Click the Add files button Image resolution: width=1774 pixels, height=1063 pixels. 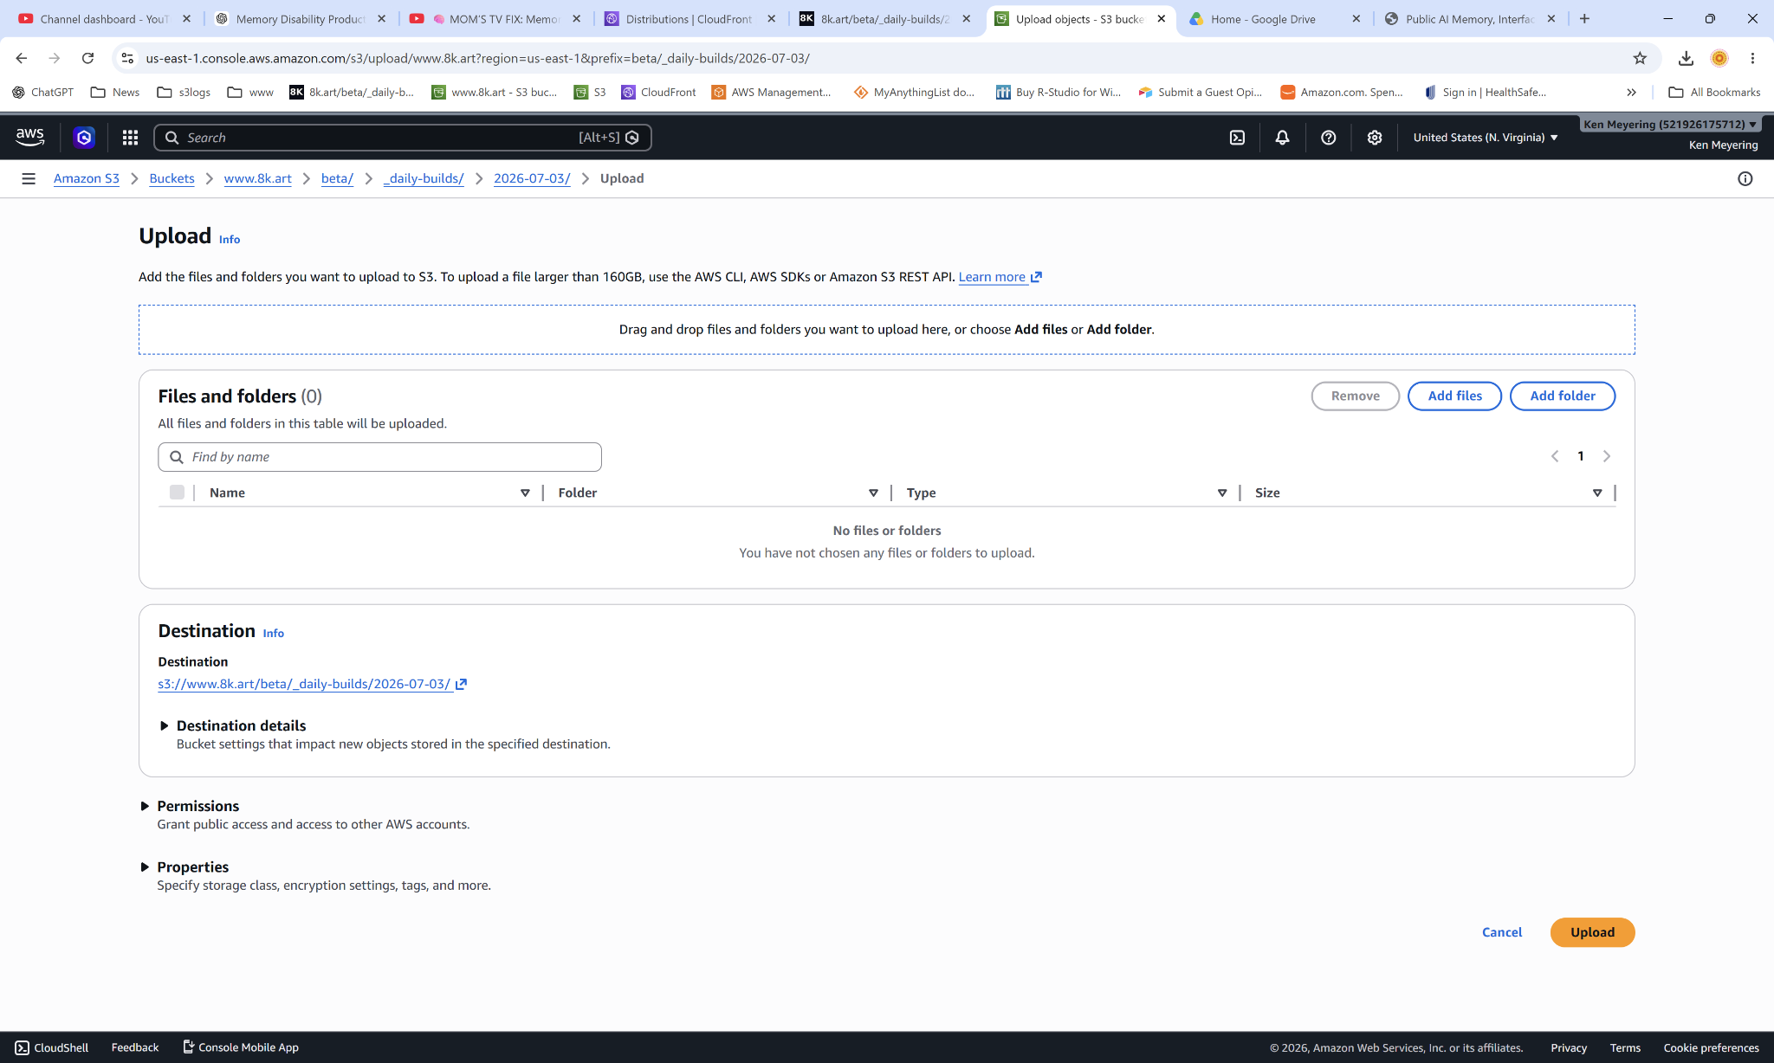coord(1454,396)
